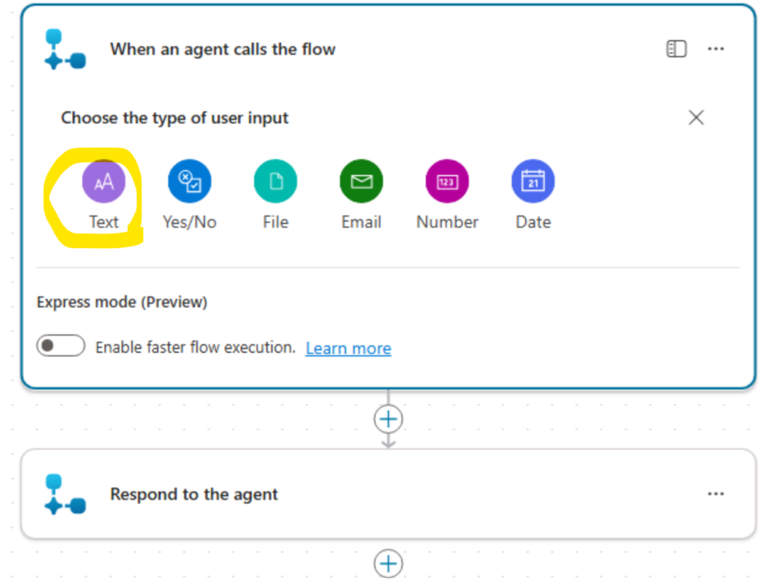Click the agent flow trigger icon
This screenshot has height=580, width=768.
pos(65,49)
